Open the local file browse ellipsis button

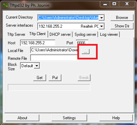click(85, 52)
